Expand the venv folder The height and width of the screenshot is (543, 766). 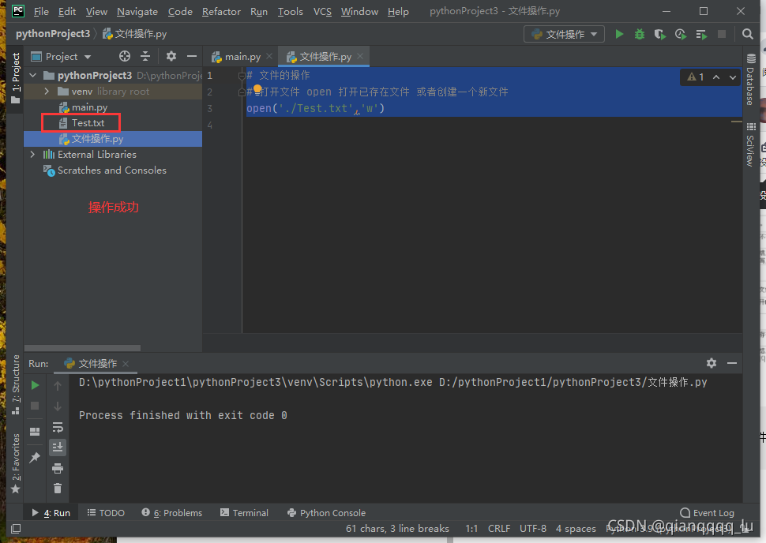[x=47, y=92]
